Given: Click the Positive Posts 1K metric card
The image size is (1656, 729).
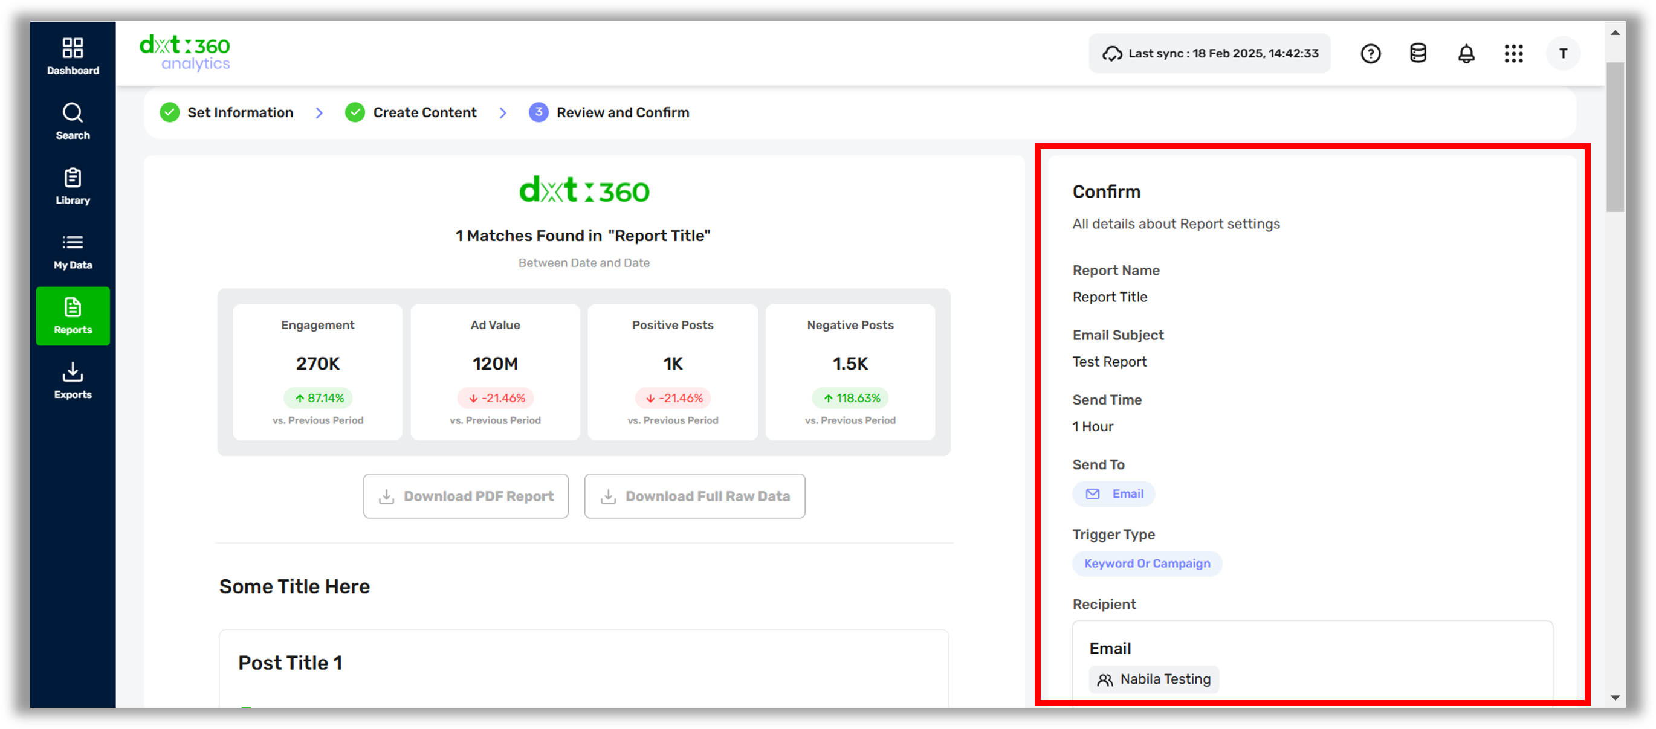Looking at the screenshot, I should [673, 372].
